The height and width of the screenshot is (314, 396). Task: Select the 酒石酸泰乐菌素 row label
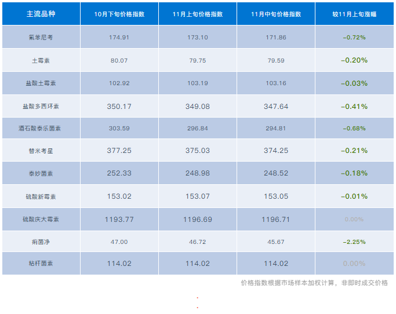coord(40,129)
